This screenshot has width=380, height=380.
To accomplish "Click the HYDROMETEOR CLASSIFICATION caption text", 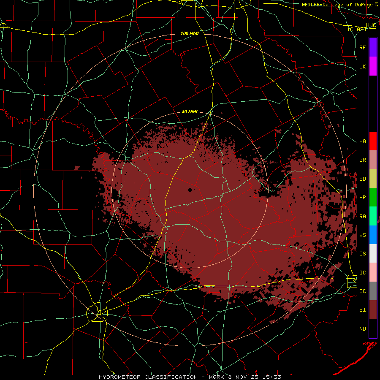I will (x=148, y=377).
